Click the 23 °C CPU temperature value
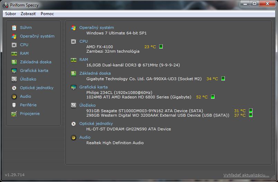 point(150,47)
